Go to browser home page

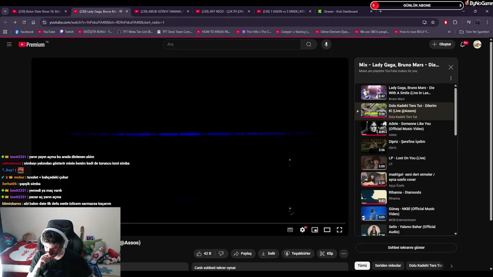pos(33,22)
